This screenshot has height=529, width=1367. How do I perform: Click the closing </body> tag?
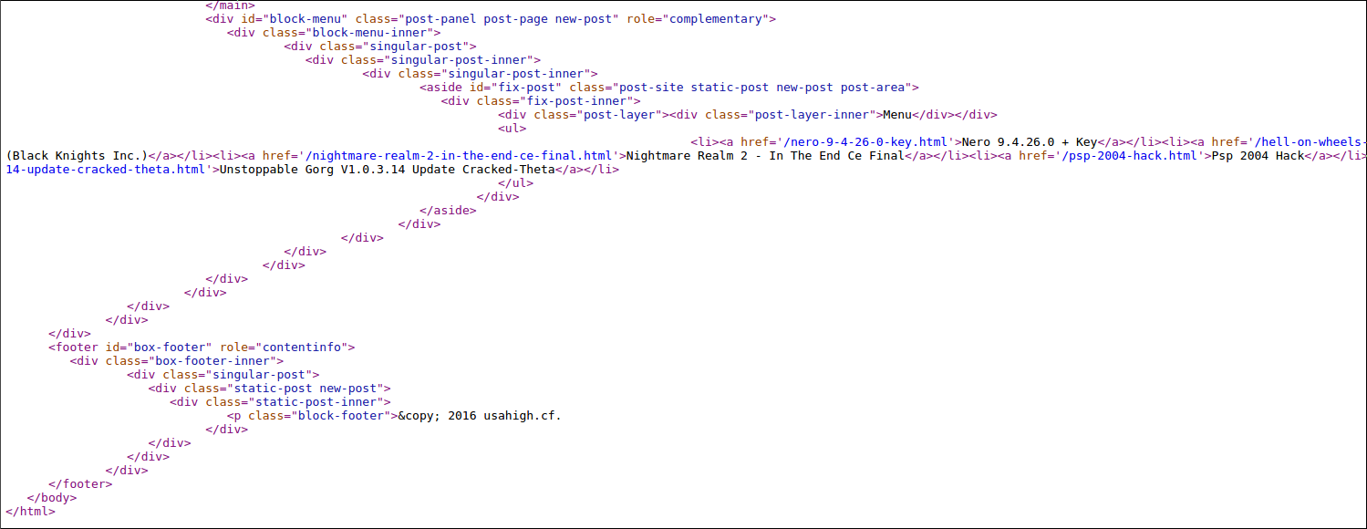click(x=52, y=498)
